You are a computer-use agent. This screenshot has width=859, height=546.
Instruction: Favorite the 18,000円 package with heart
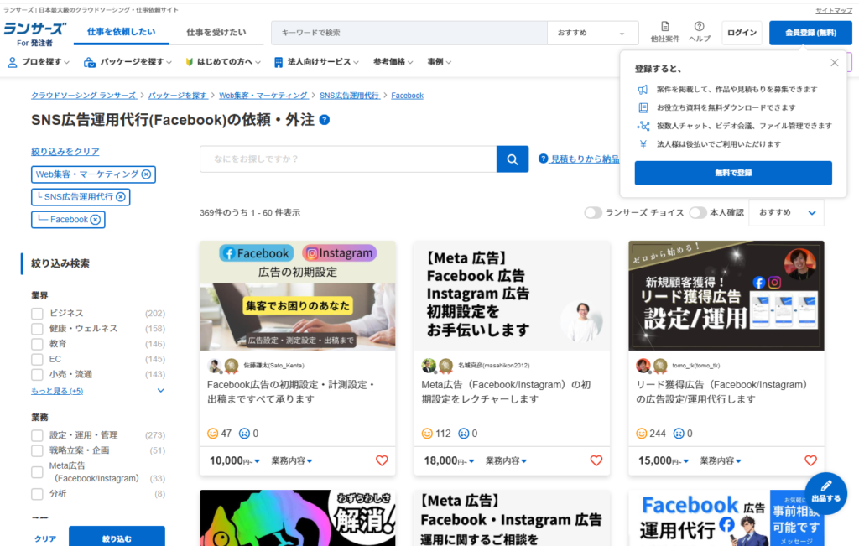[596, 460]
